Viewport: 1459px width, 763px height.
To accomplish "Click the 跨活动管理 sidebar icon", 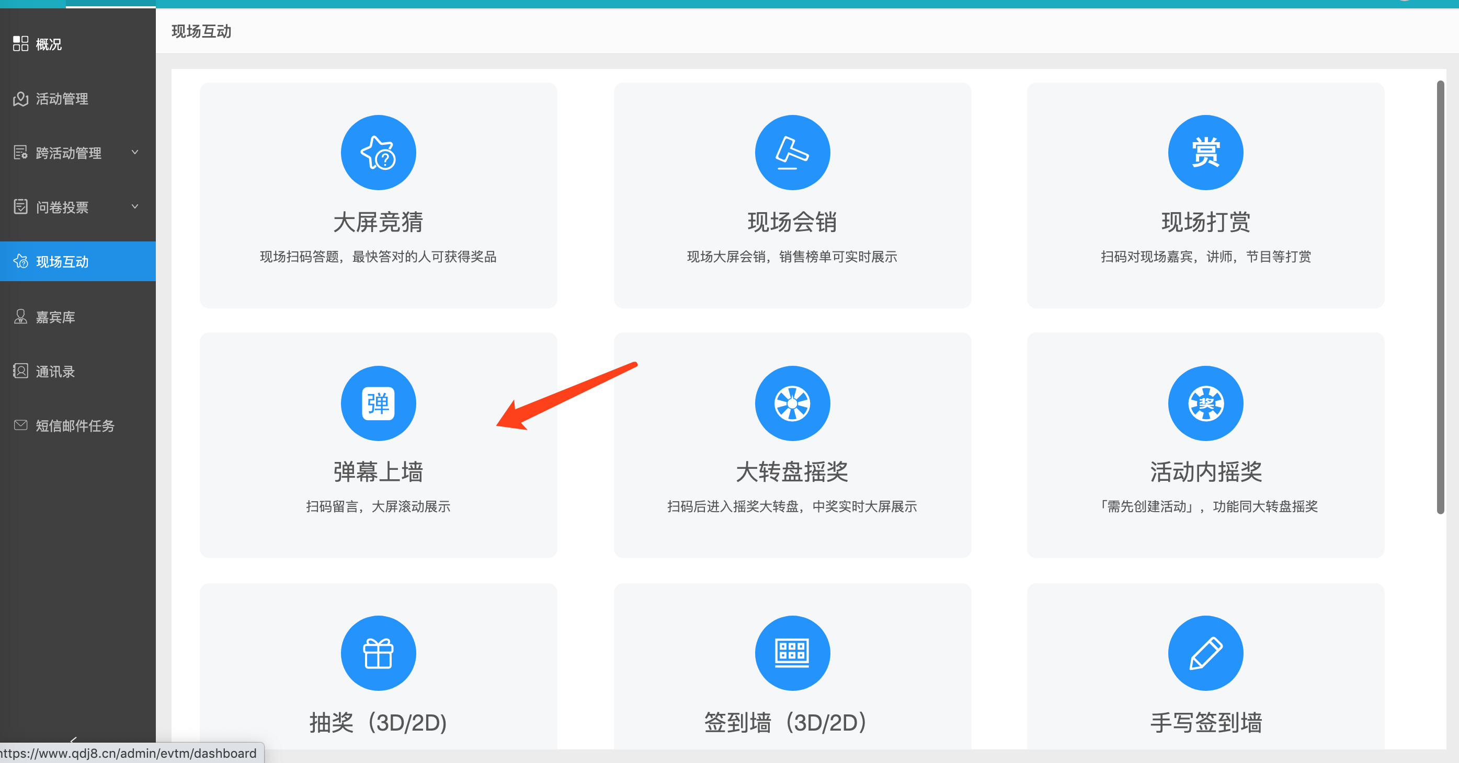I will pyautogui.click(x=20, y=153).
